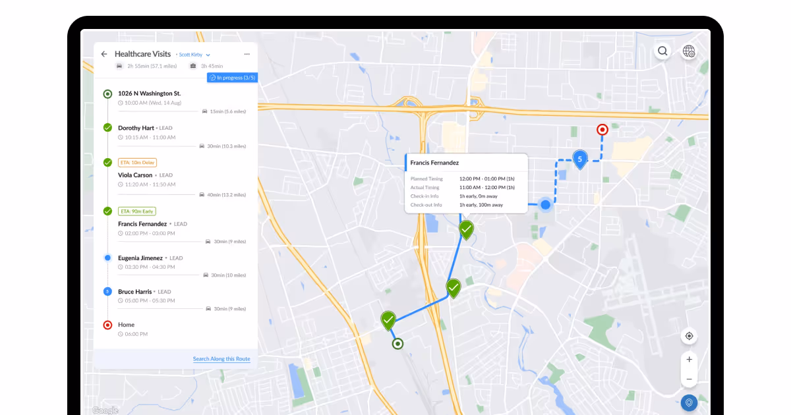The image size is (791, 415).
Task: Click the clock icon beside 06:00 PM
Action: (x=121, y=334)
